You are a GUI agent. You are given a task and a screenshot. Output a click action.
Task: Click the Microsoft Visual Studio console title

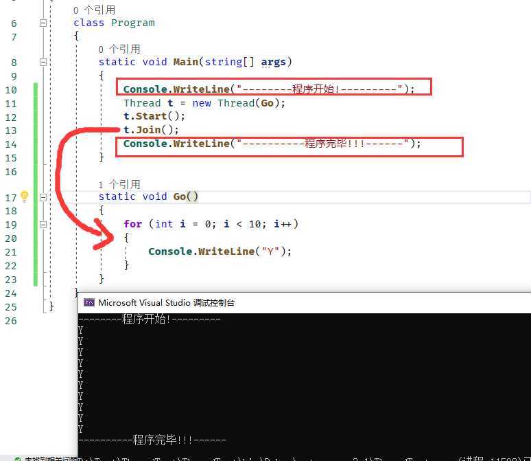pyautogui.click(x=166, y=302)
